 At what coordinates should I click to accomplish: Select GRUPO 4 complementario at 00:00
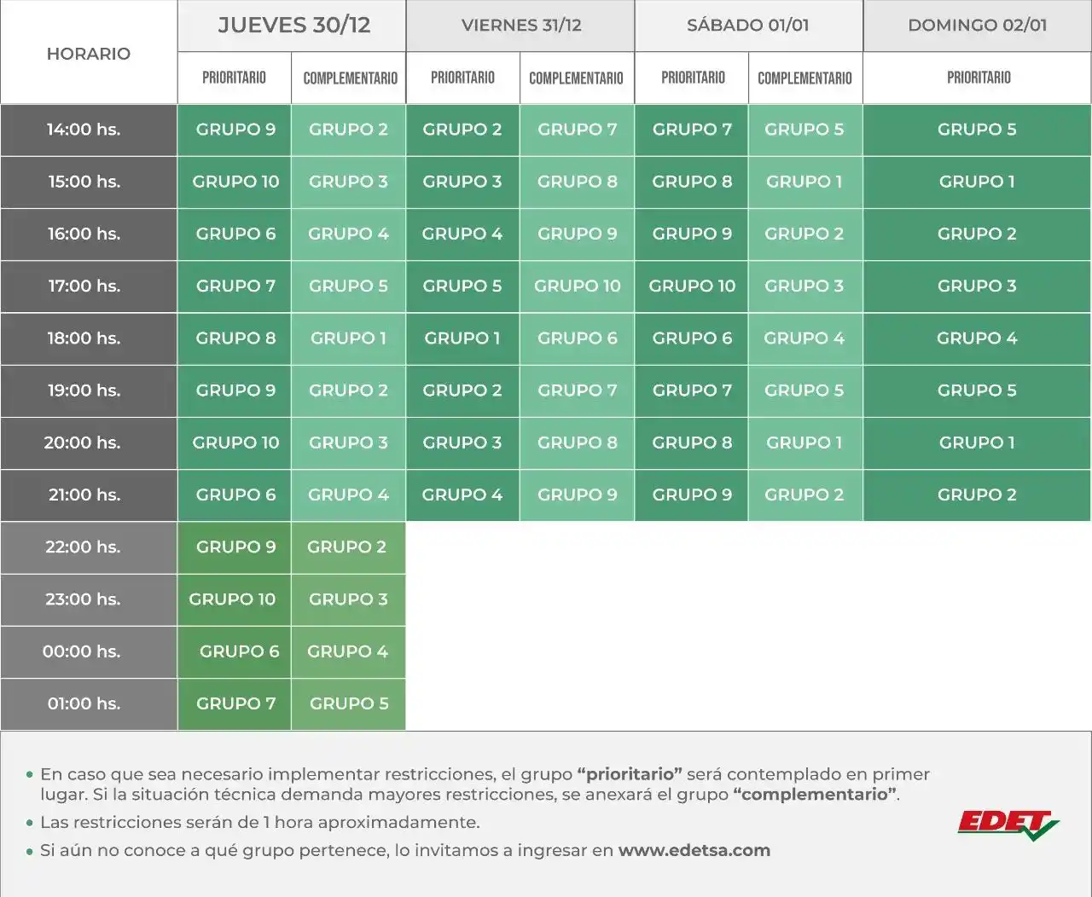(348, 651)
